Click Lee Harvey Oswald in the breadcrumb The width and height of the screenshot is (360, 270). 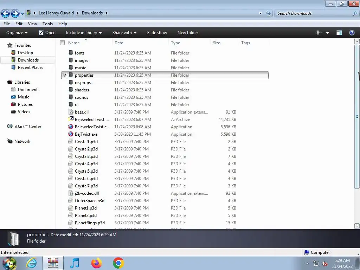click(x=56, y=13)
